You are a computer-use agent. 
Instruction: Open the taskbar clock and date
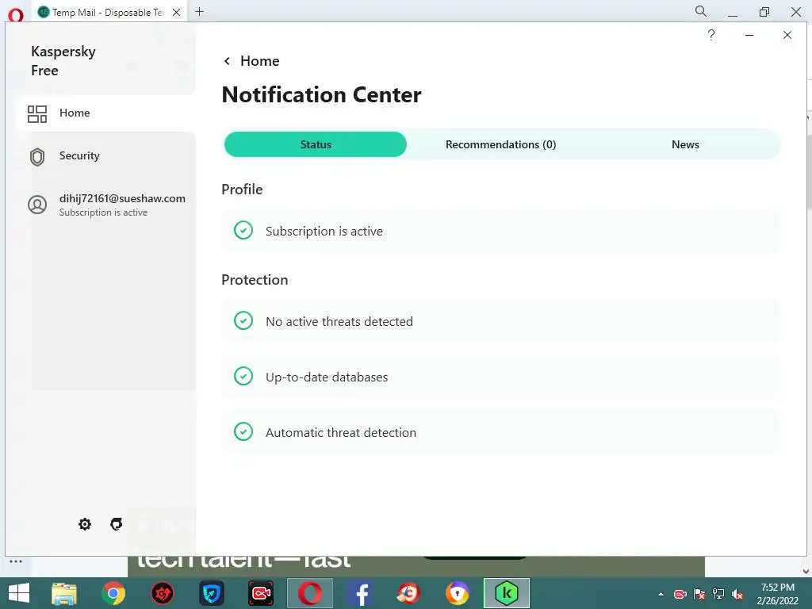777,594
